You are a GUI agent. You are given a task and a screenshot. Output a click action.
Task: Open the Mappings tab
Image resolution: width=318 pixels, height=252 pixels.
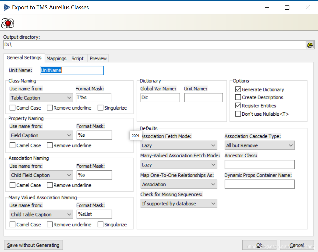56,59
